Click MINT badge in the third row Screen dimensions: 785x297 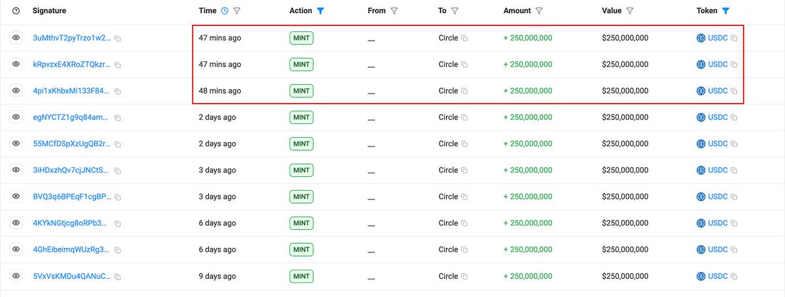click(302, 91)
